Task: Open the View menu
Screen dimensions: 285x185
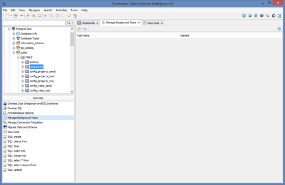Action: coord(22,10)
